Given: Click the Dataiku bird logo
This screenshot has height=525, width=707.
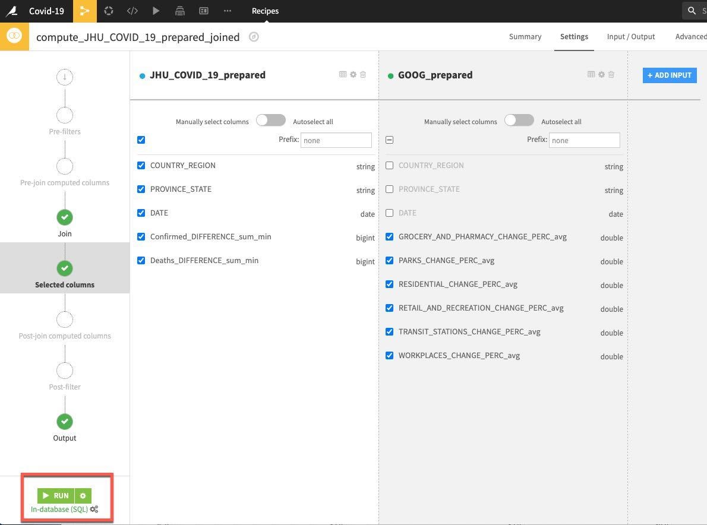Looking at the screenshot, I should point(12,11).
